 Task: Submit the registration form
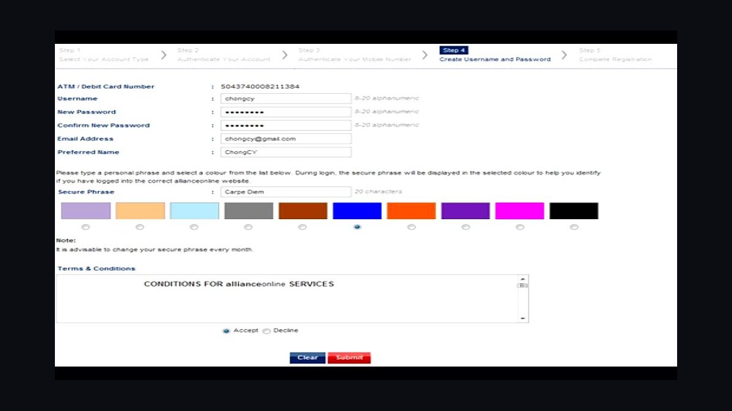[349, 358]
